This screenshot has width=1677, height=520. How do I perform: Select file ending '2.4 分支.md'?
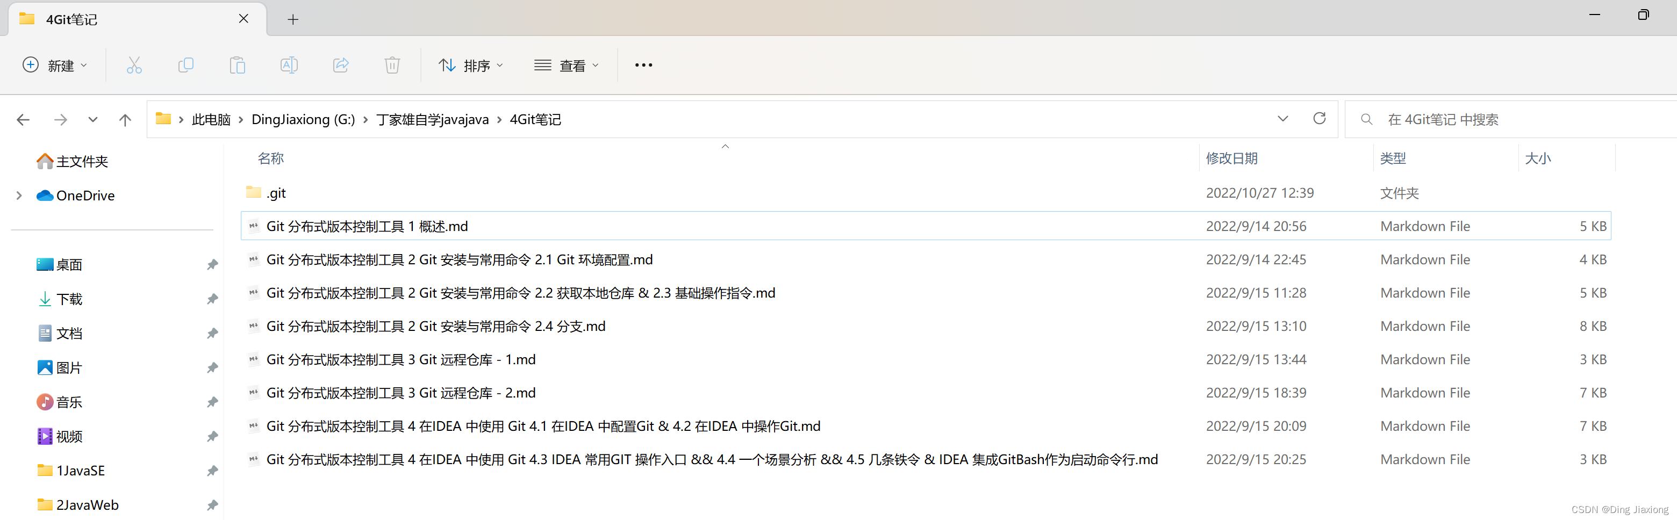point(436,326)
